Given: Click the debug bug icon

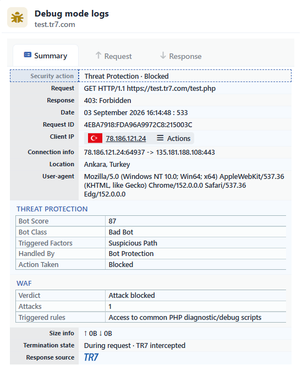Looking at the screenshot, I should point(17,18).
